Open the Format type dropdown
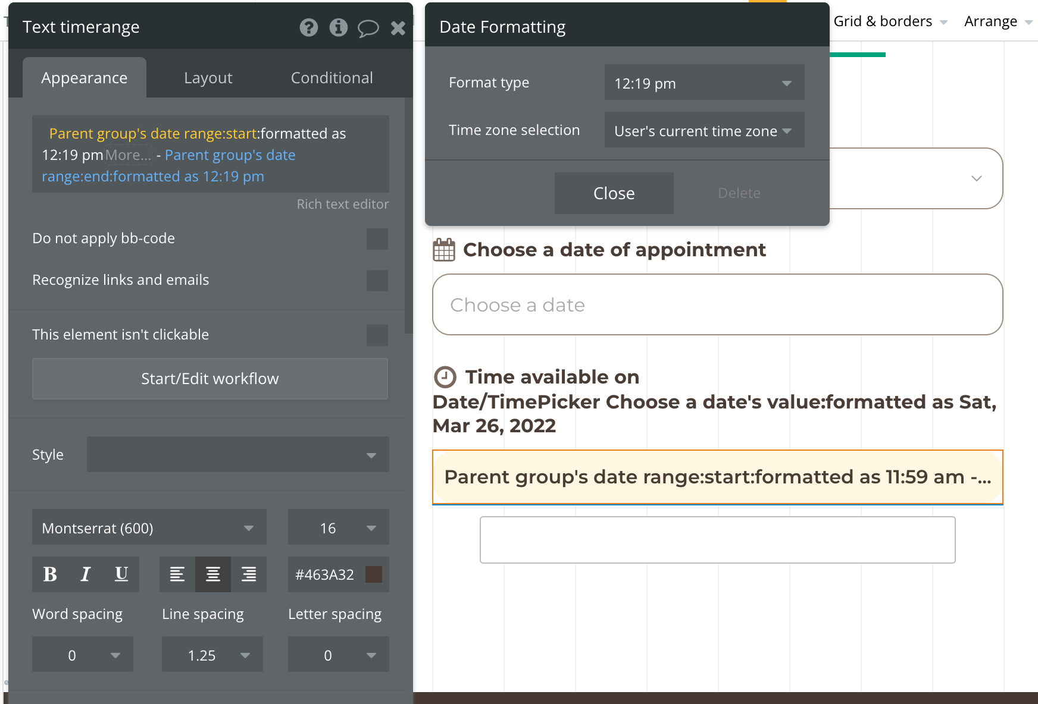 pos(704,83)
